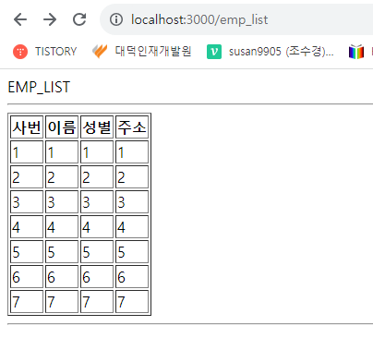Click the 주소 cell with value 2

pos(132,177)
